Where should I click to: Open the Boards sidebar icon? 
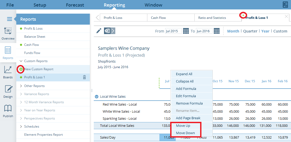coord(8,72)
